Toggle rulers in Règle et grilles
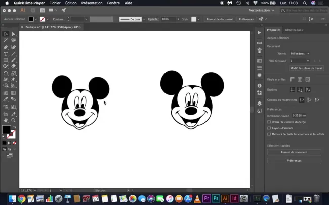This screenshot has width=329, height=205. click(292, 79)
